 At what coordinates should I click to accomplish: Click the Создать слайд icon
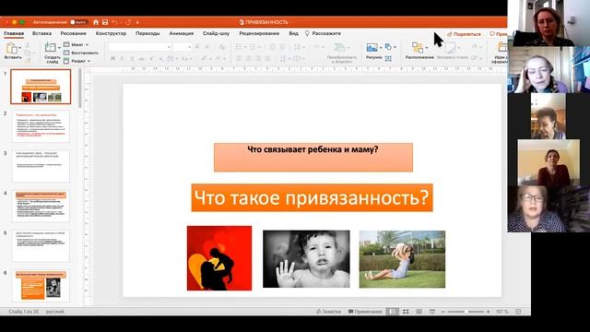pos(50,47)
